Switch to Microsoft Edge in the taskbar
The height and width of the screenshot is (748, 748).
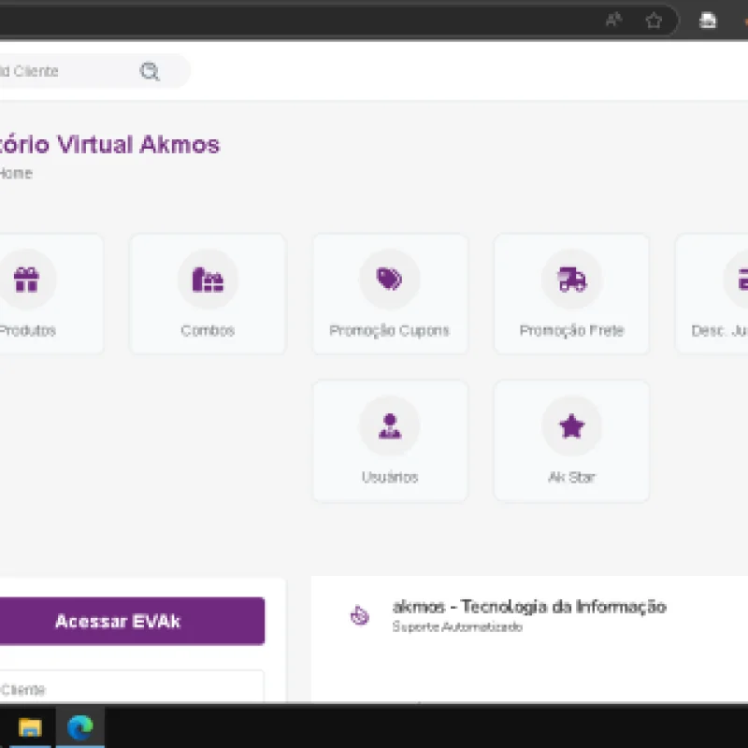coord(80,727)
